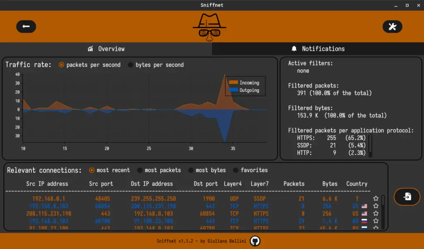424x249 pixels.
Task: Click 'Sniffnet v1.1.2 - by Giuliano Bellini' footer text
Action: click(202, 241)
